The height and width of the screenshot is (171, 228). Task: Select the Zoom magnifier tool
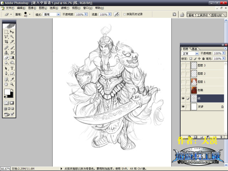(12, 84)
